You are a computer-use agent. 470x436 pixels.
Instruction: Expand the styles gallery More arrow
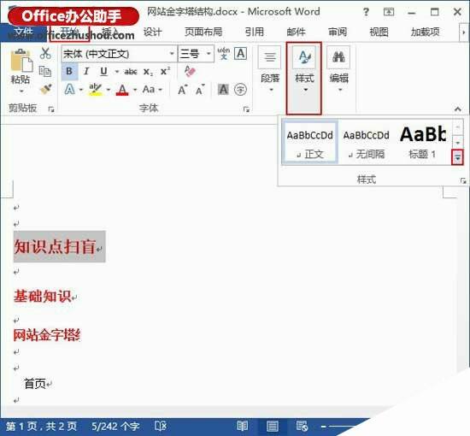point(457,157)
